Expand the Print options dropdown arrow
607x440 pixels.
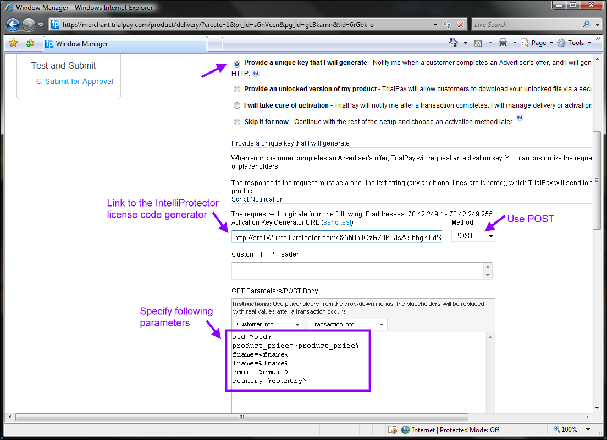click(x=515, y=43)
